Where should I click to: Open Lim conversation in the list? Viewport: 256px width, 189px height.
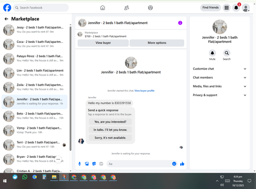point(34,73)
